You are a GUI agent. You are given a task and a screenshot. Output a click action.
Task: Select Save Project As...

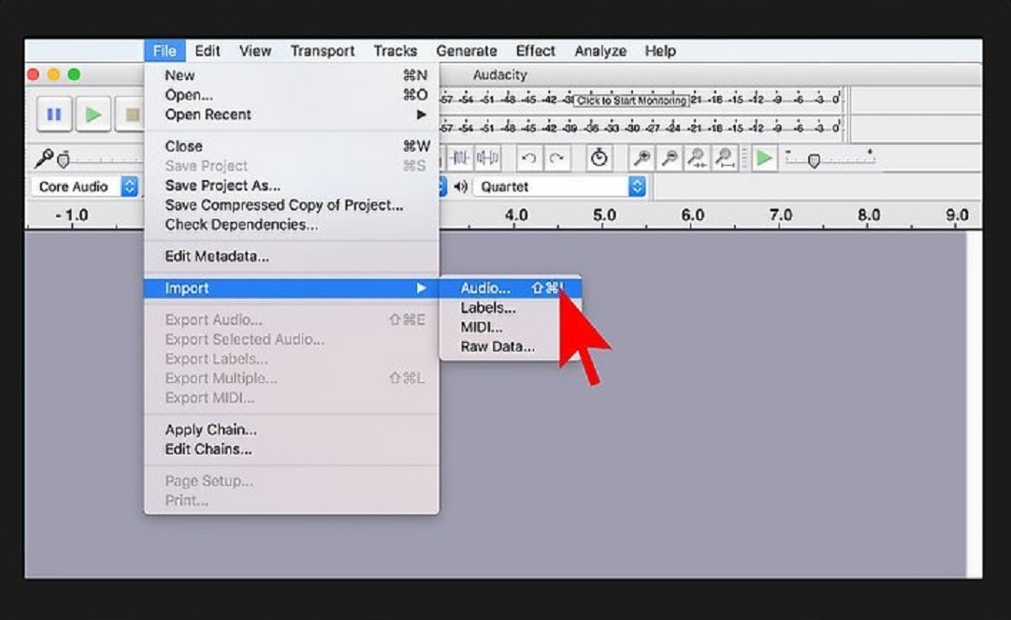click(291, 186)
